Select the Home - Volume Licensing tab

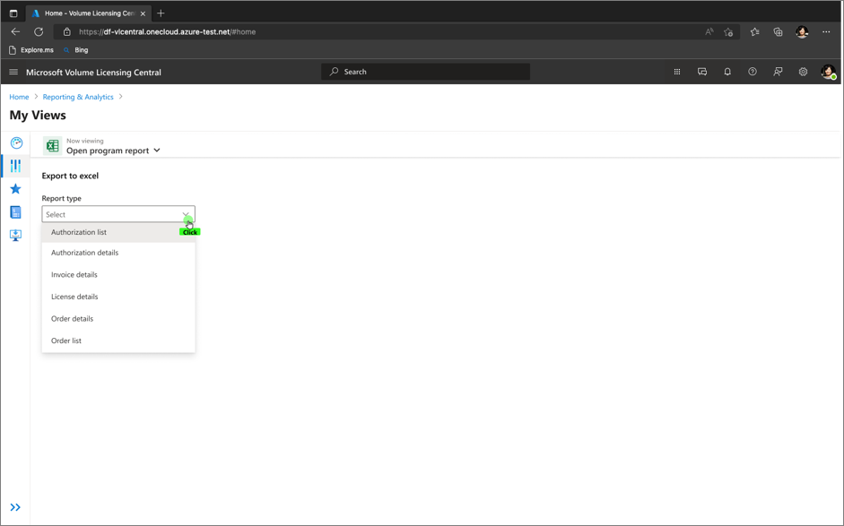[88, 13]
